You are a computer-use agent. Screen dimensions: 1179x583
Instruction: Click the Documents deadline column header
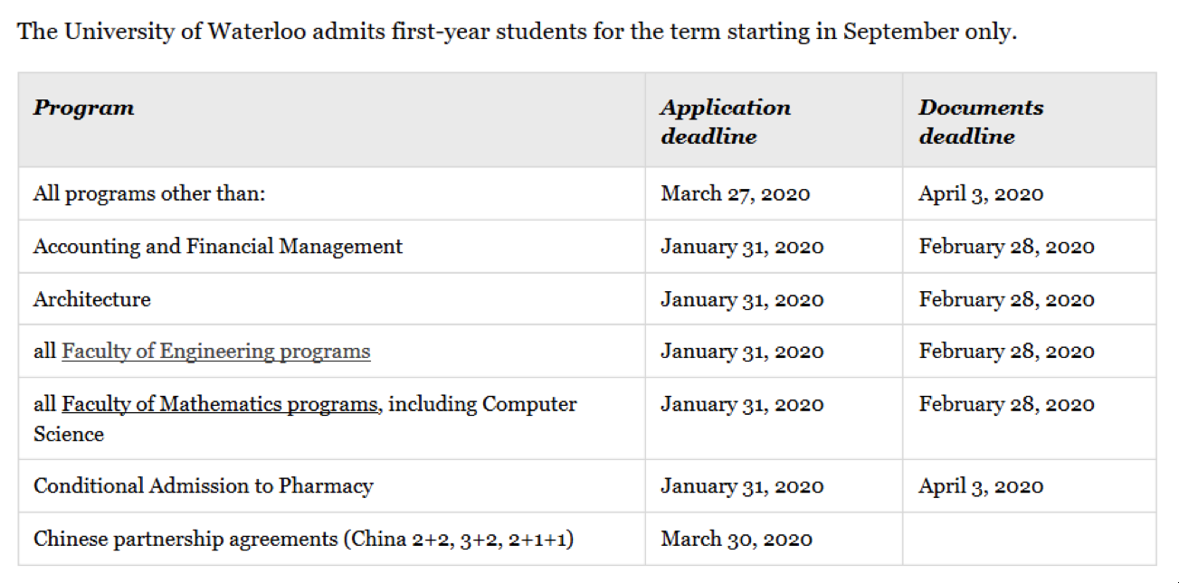pos(981,122)
